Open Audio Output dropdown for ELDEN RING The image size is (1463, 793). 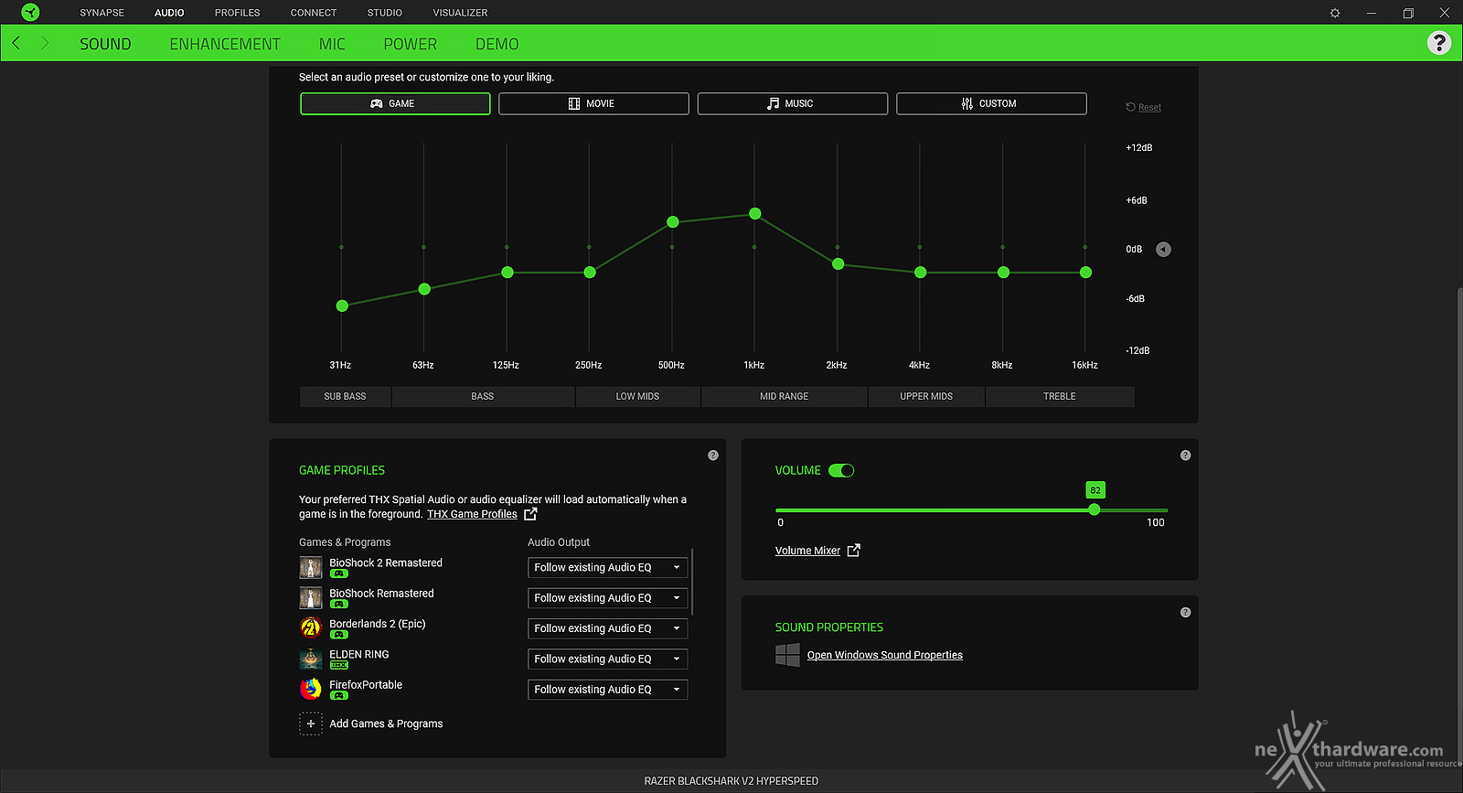[x=607, y=659]
